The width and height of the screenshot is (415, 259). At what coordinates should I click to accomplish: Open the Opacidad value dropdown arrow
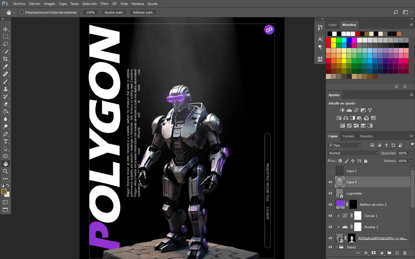click(411, 153)
